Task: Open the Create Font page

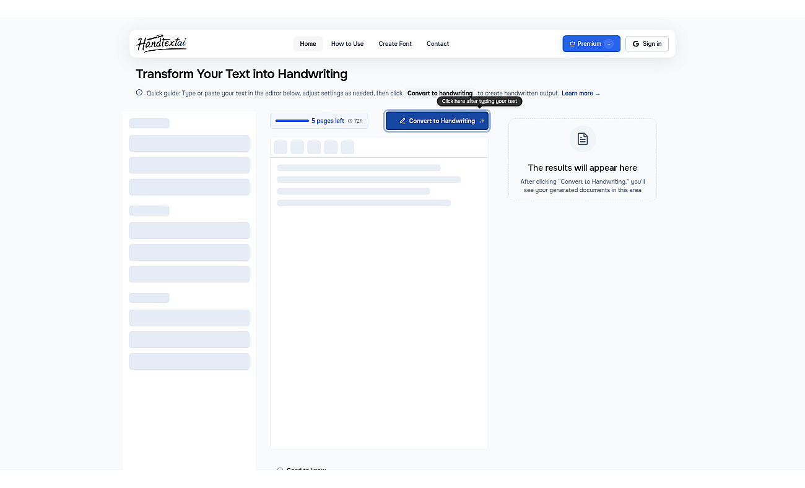Action: tap(395, 43)
